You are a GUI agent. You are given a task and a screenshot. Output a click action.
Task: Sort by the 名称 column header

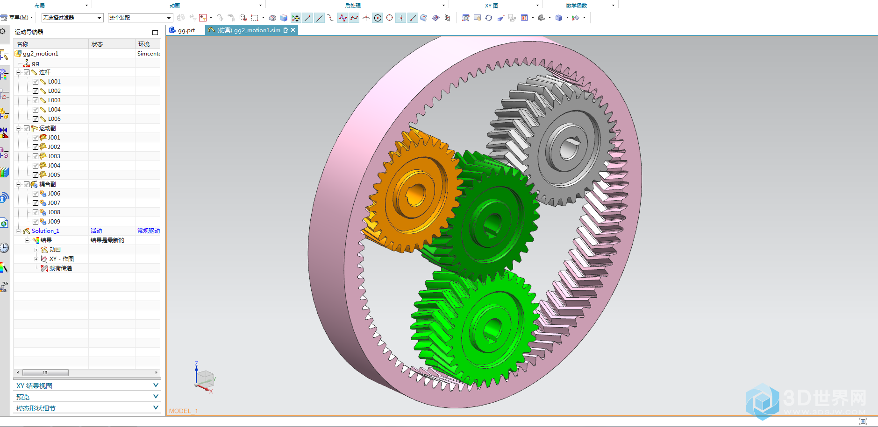(51, 44)
